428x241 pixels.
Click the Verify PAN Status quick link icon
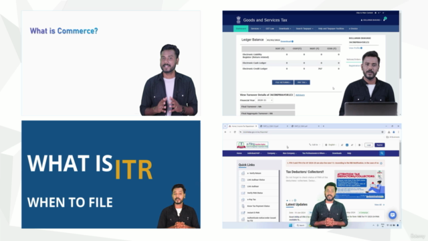point(243,193)
